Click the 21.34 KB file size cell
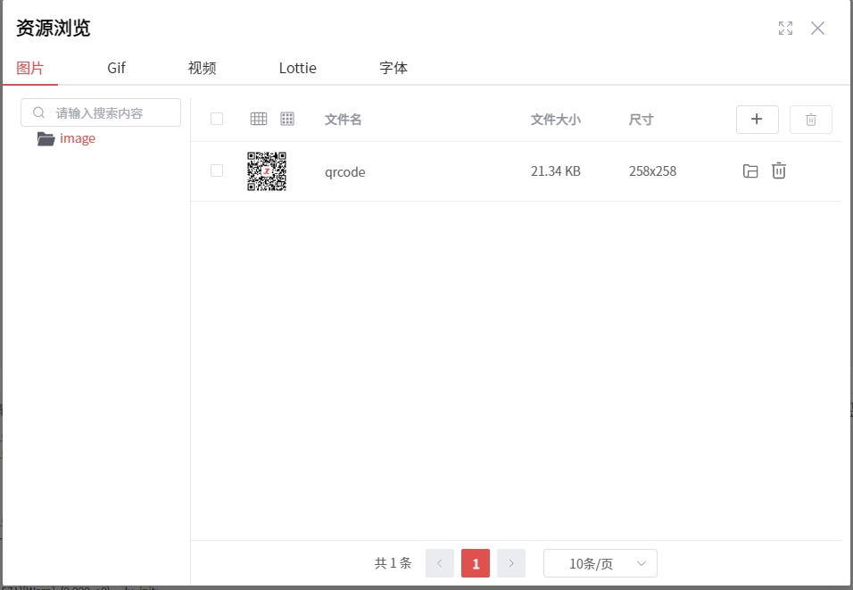The width and height of the screenshot is (853, 590). tap(555, 171)
